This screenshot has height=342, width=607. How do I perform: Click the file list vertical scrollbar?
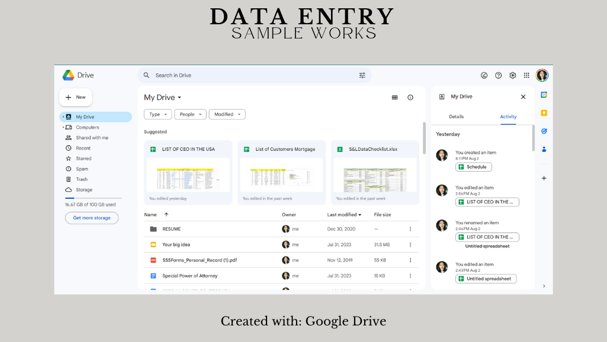click(424, 138)
